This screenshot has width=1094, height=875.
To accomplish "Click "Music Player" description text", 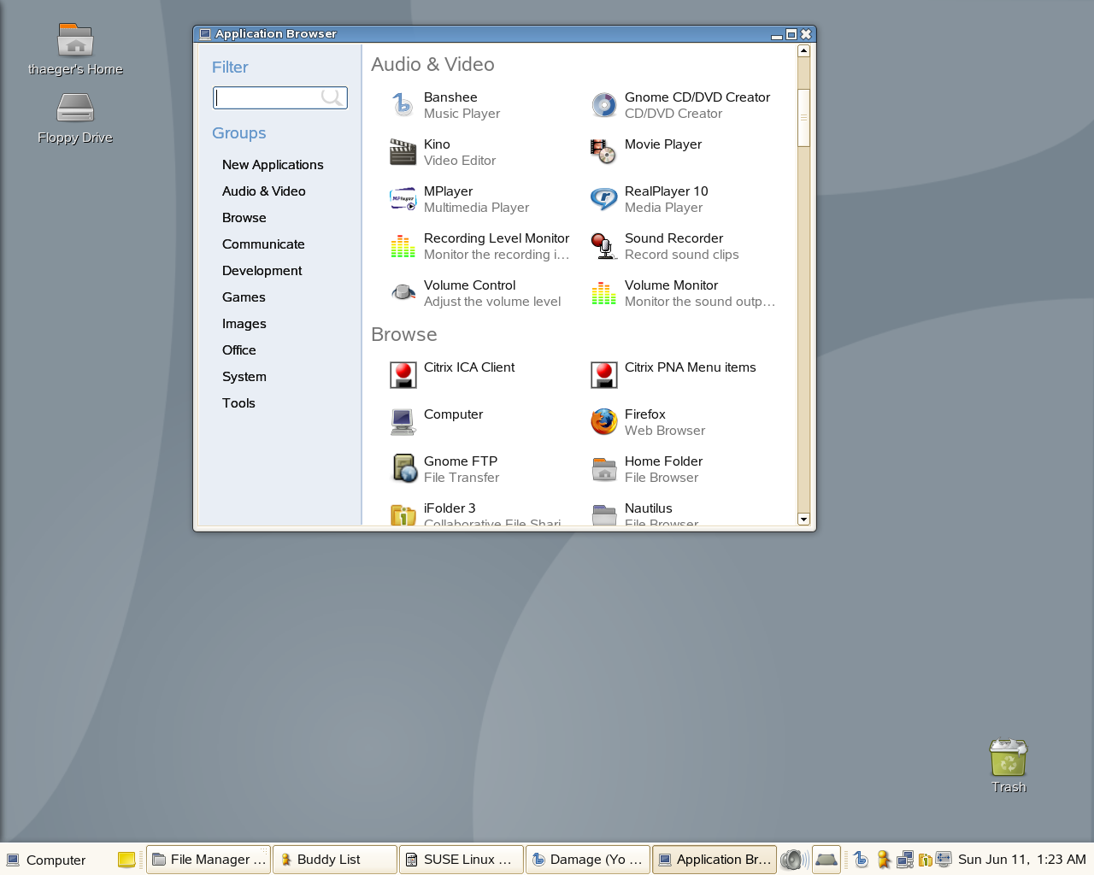I will [x=462, y=114].
